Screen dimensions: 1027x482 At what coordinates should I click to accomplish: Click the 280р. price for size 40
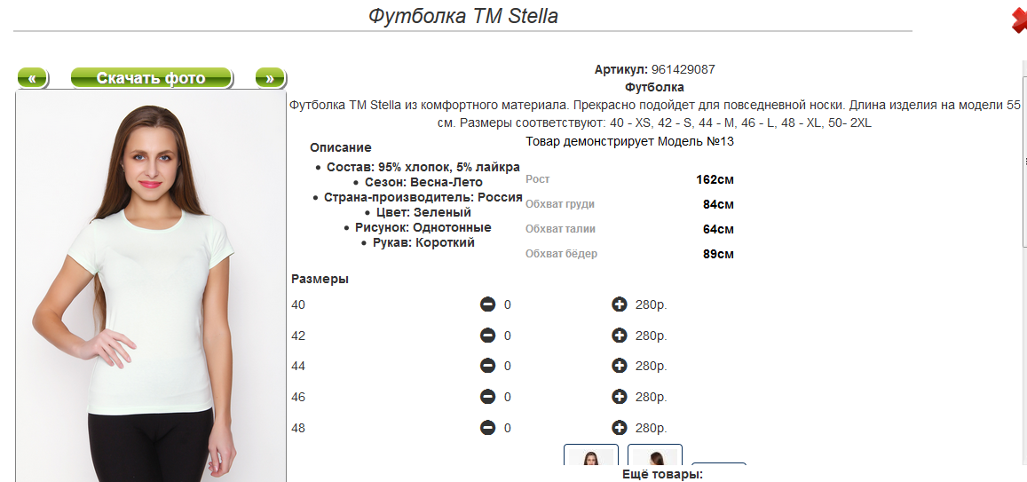[x=651, y=304]
